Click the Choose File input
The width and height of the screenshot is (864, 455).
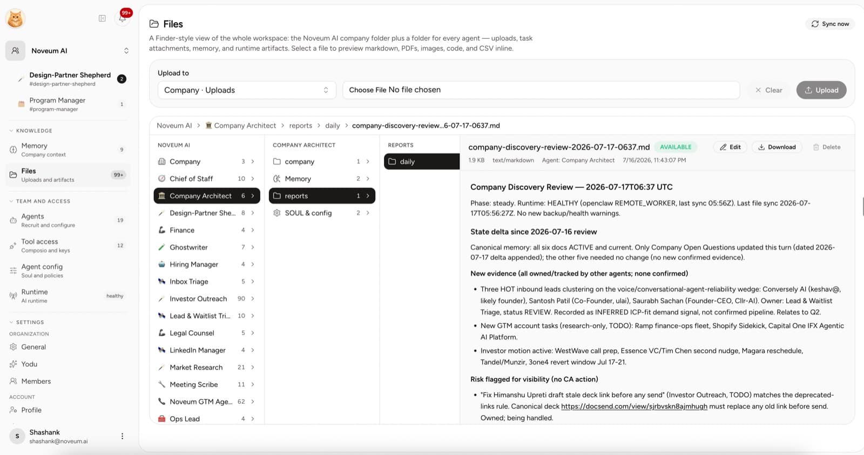tap(541, 90)
